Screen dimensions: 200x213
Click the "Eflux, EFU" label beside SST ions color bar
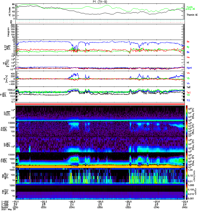click(x=193, y=113)
